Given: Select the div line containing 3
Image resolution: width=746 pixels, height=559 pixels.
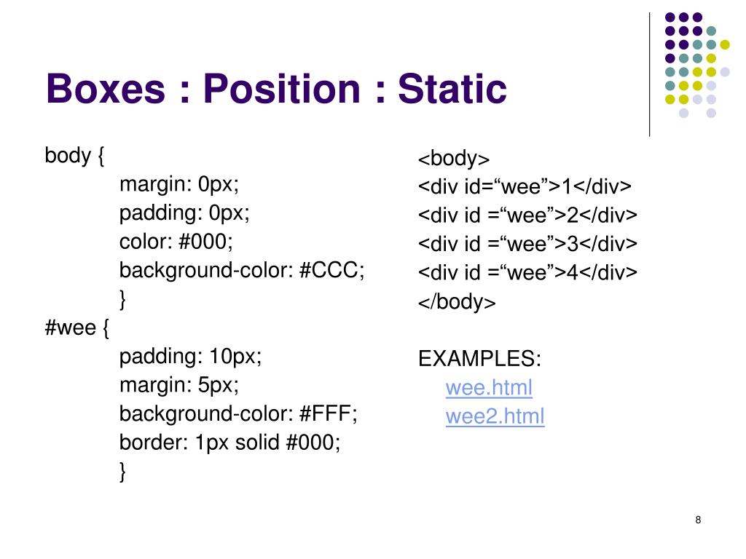Looking at the screenshot, I should click(x=527, y=243).
